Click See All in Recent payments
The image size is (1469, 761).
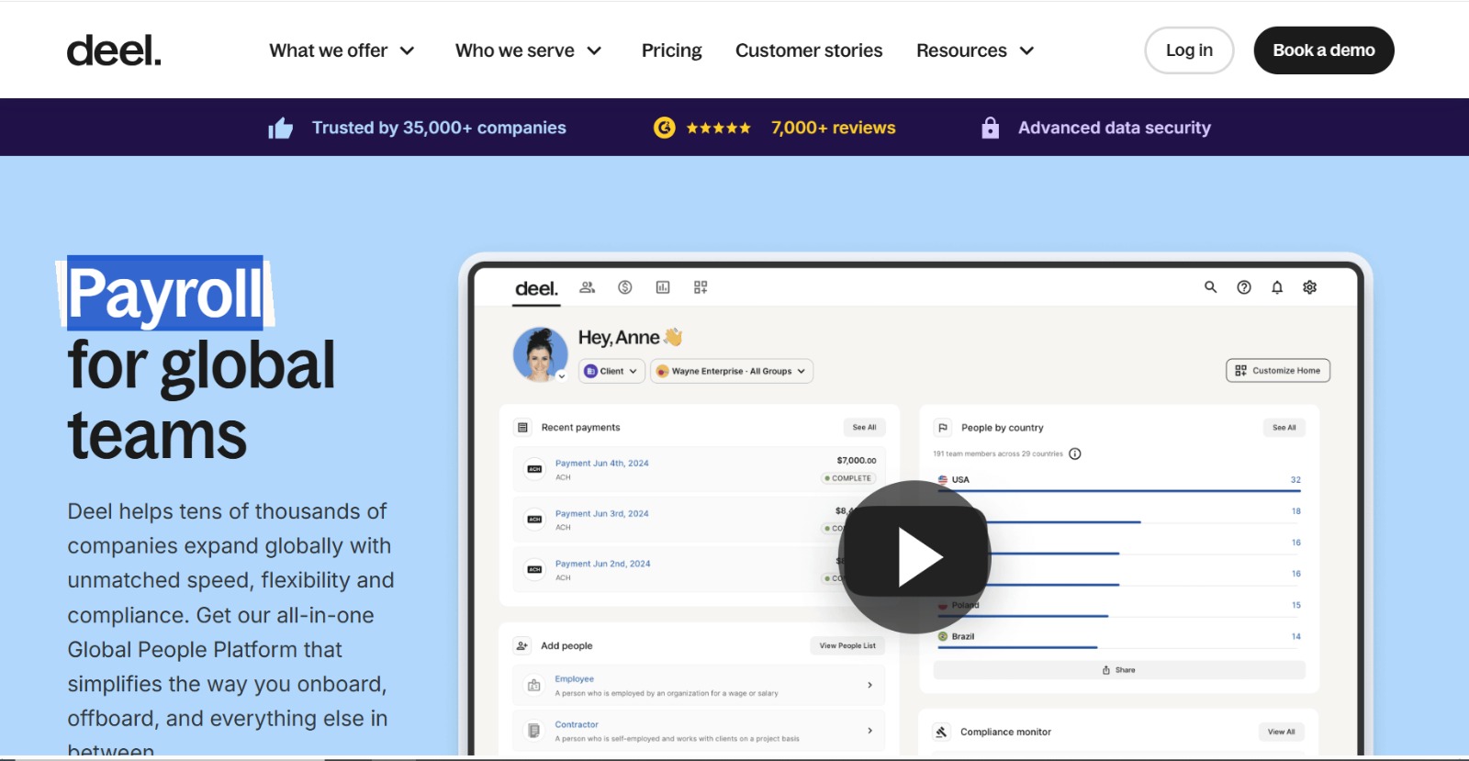864,427
